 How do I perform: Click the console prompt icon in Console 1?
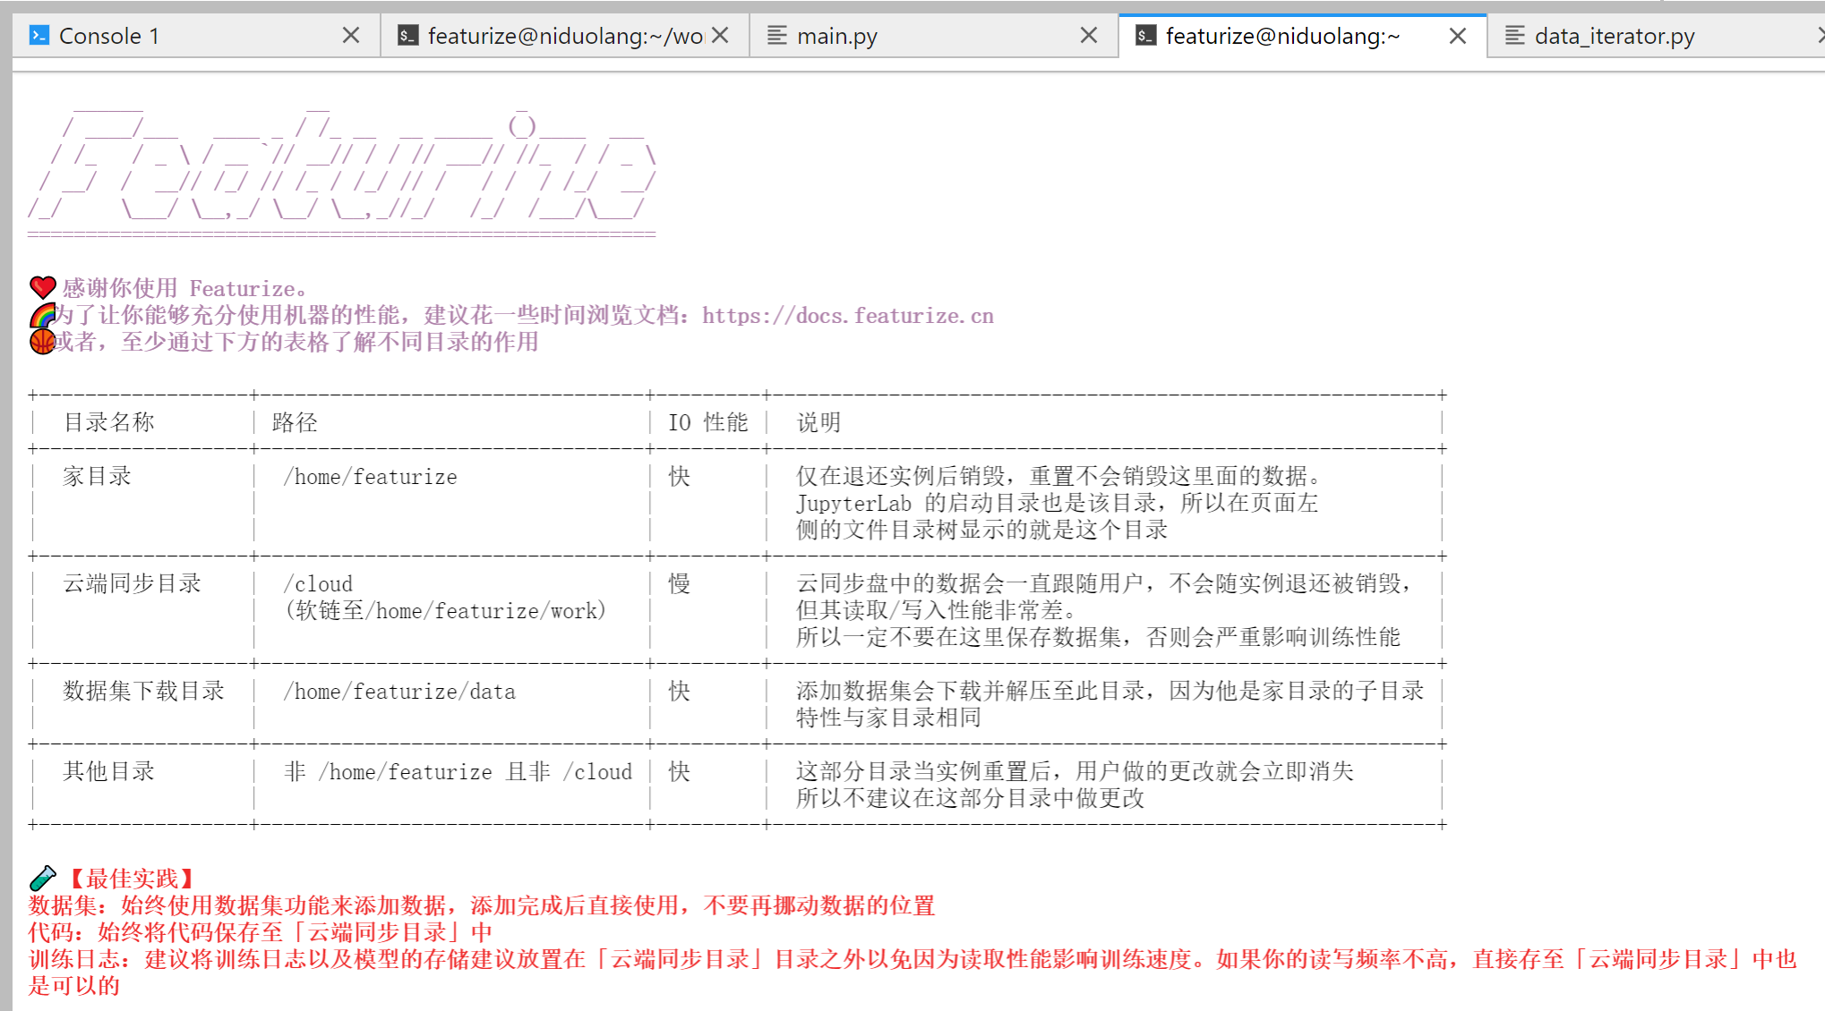coord(39,36)
